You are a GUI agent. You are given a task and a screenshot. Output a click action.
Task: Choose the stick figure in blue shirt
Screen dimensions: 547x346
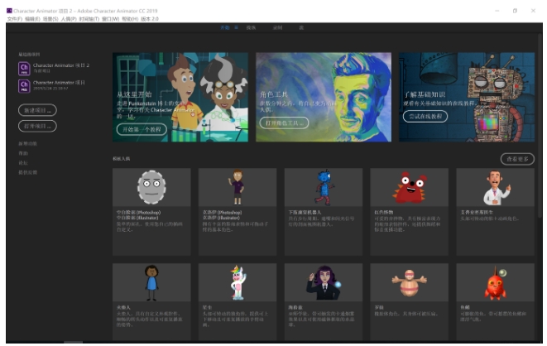coord(151,282)
